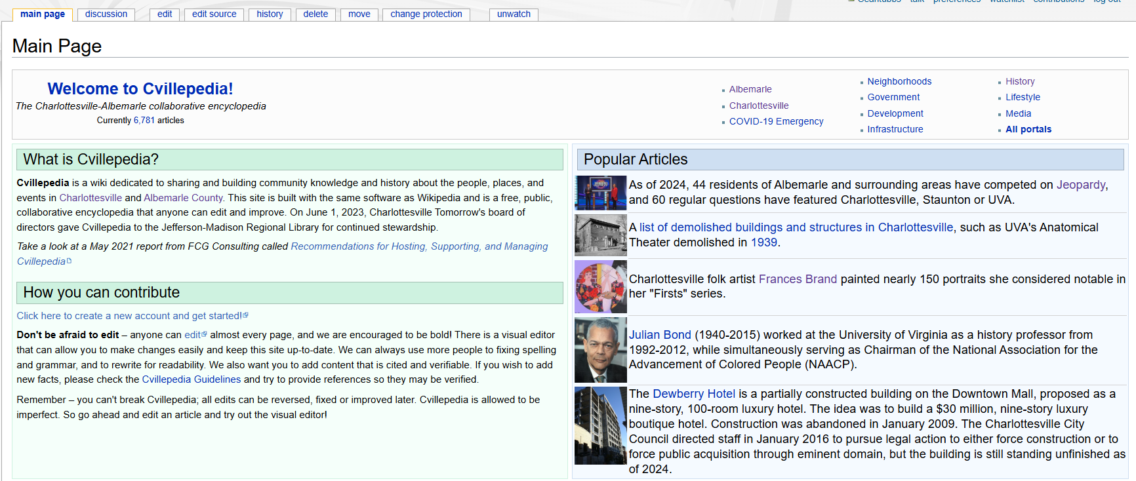This screenshot has width=1136, height=481.
Task: Open the 1939 year link
Action: click(x=764, y=242)
